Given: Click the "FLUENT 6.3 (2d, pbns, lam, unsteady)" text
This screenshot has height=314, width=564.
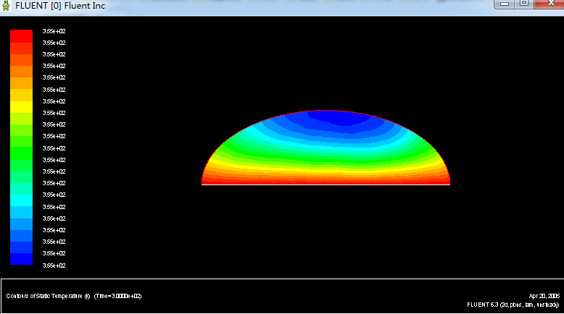Looking at the screenshot, I should click(513, 305).
